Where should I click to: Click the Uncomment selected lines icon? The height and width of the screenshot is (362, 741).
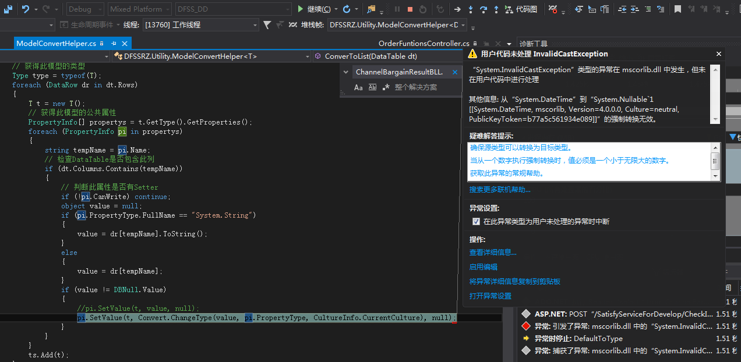point(661,9)
